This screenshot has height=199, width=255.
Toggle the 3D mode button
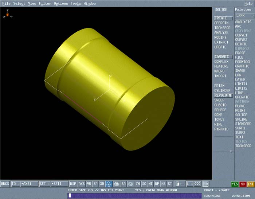[x=102, y=184]
